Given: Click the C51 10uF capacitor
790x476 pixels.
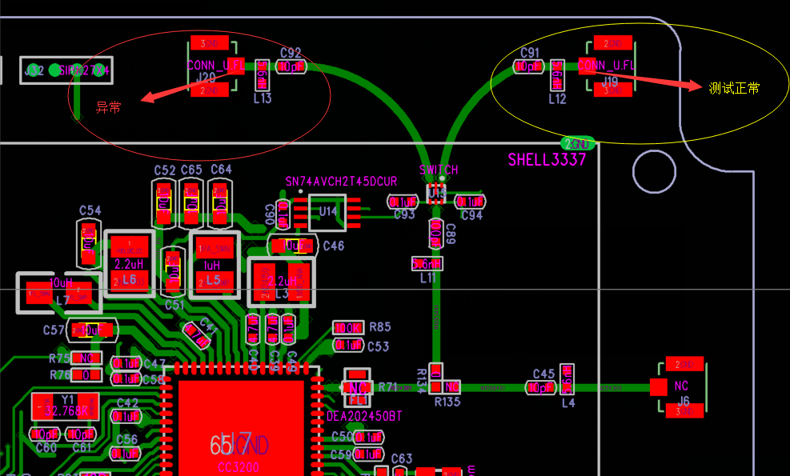Looking at the screenshot, I should point(173,271).
